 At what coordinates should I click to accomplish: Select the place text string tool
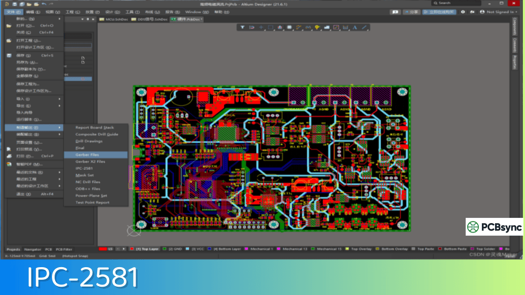click(x=355, y=27)
